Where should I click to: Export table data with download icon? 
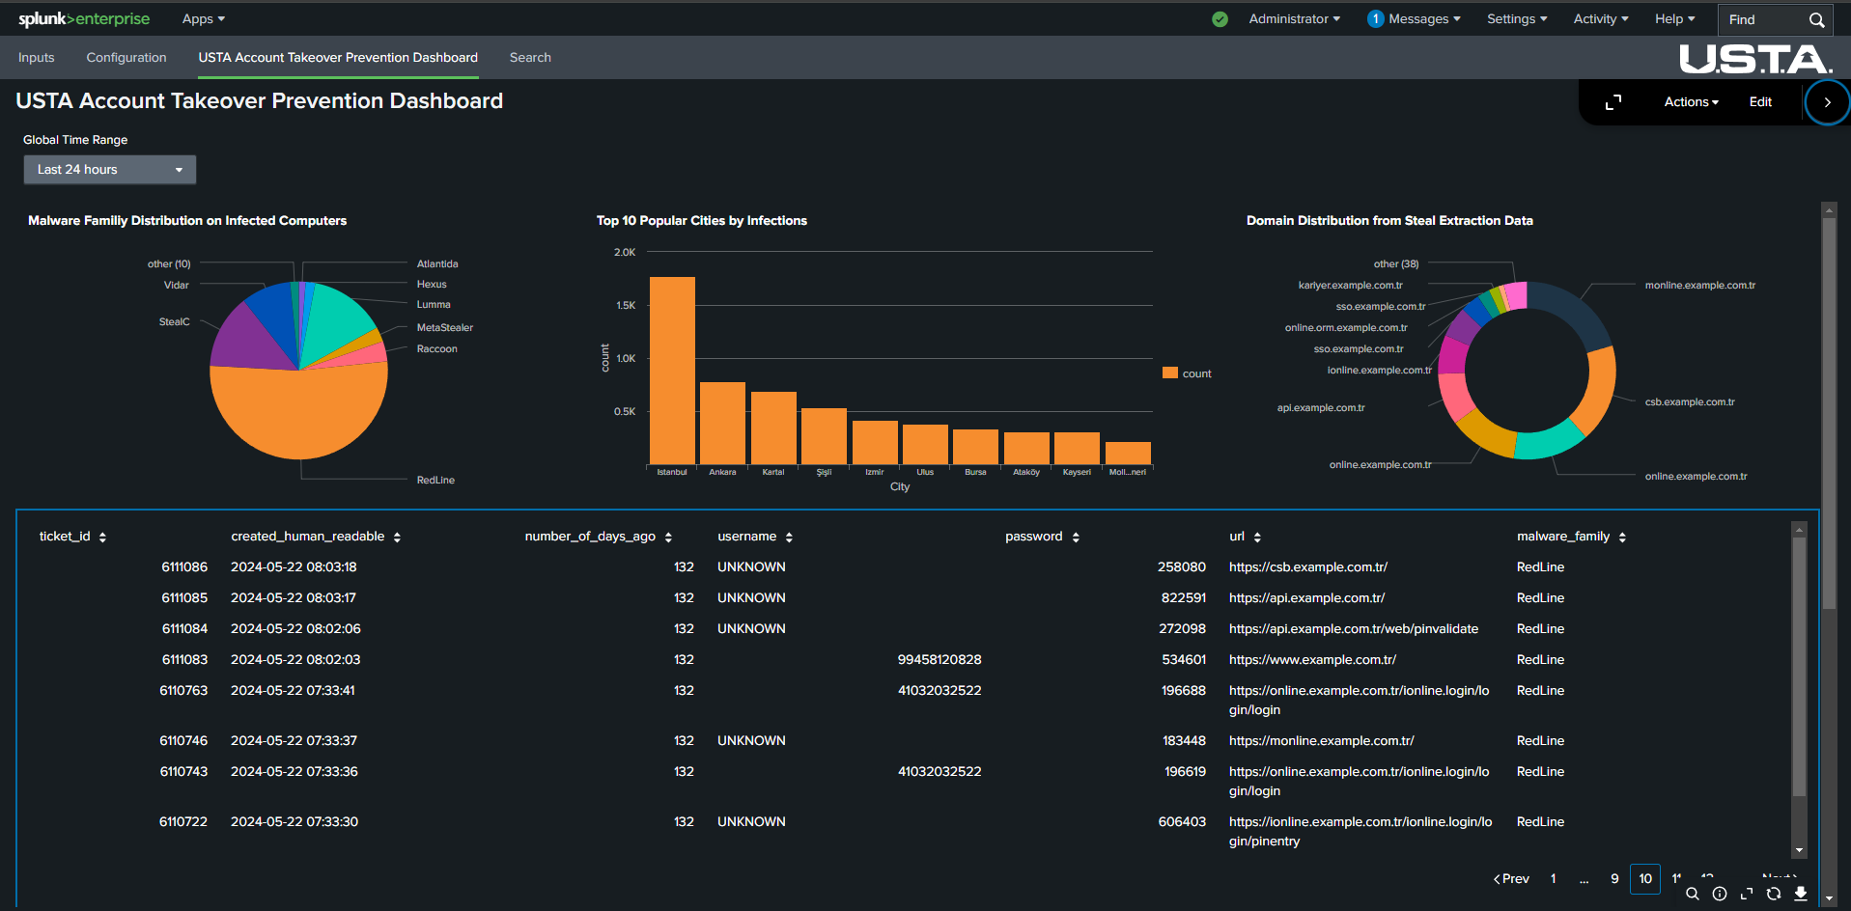click(1801, 894)
